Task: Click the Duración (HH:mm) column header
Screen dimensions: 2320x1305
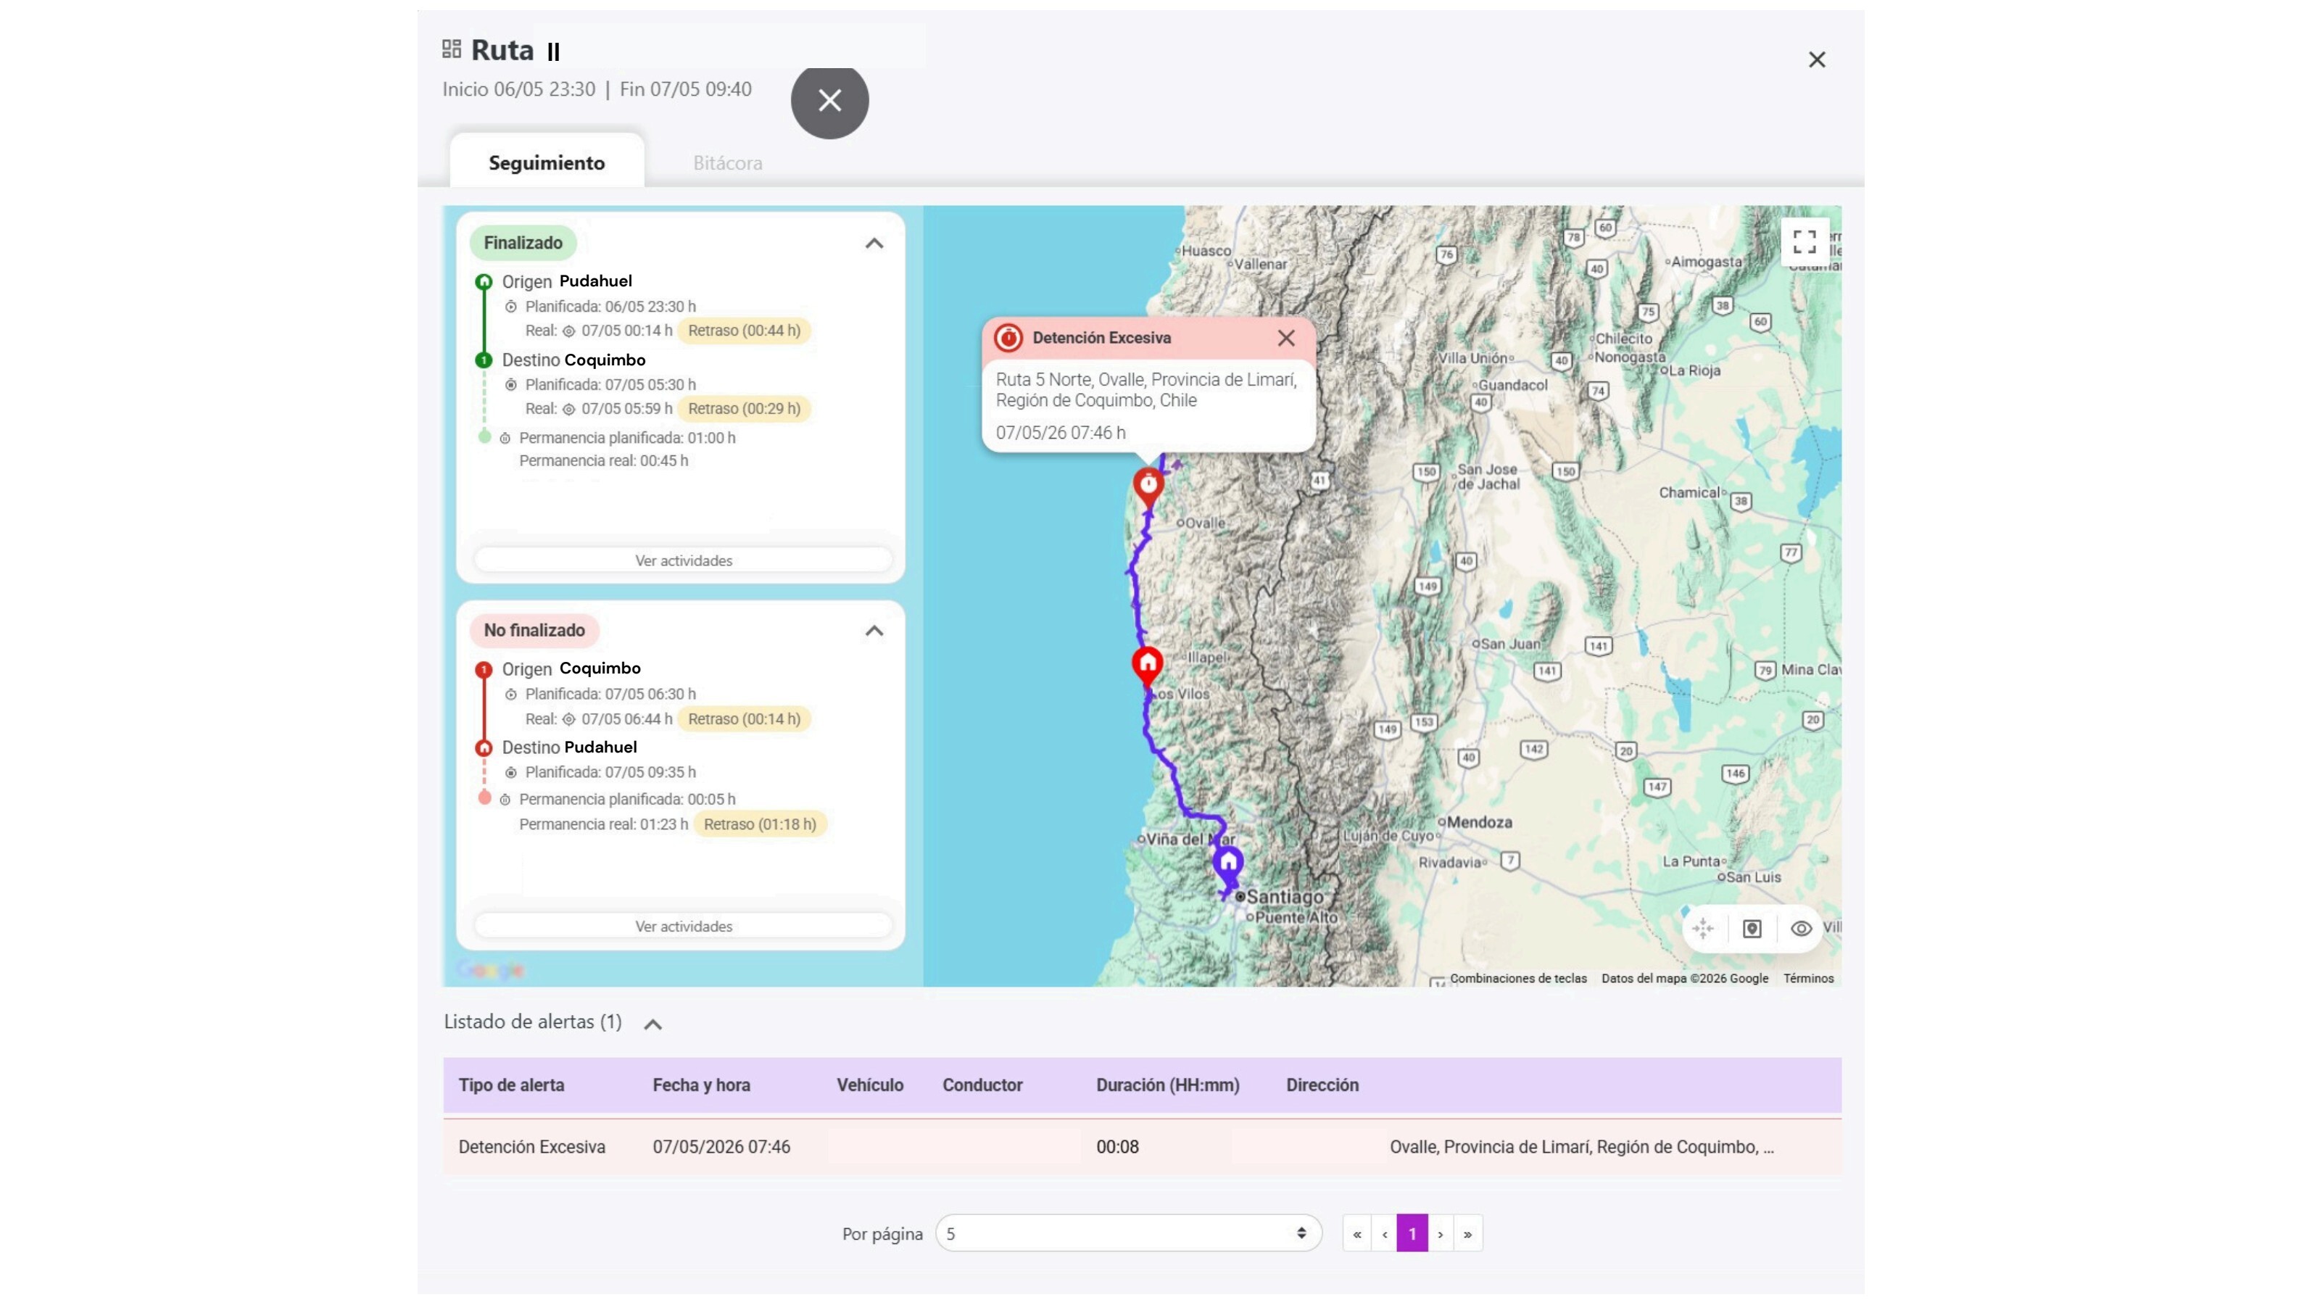Action: (1167, 1085)
